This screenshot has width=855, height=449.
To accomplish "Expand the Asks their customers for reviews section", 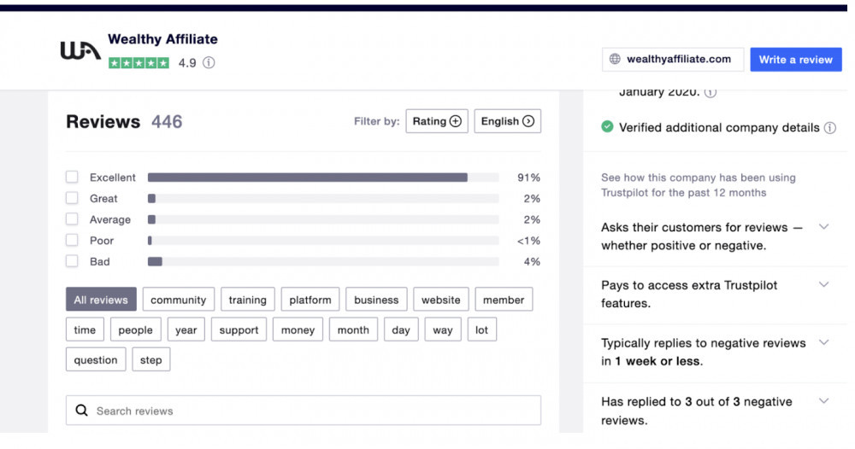I will coord(824,227).
